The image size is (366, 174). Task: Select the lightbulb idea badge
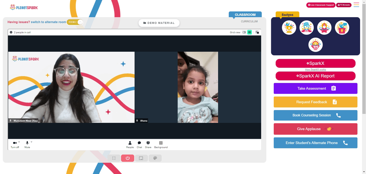coord(342,27)
